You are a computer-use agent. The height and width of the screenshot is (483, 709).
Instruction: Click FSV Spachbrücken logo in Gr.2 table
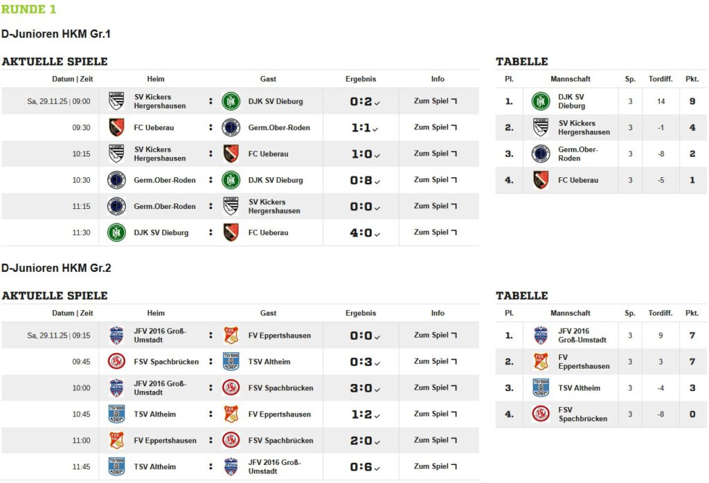(x=541, y=414)
